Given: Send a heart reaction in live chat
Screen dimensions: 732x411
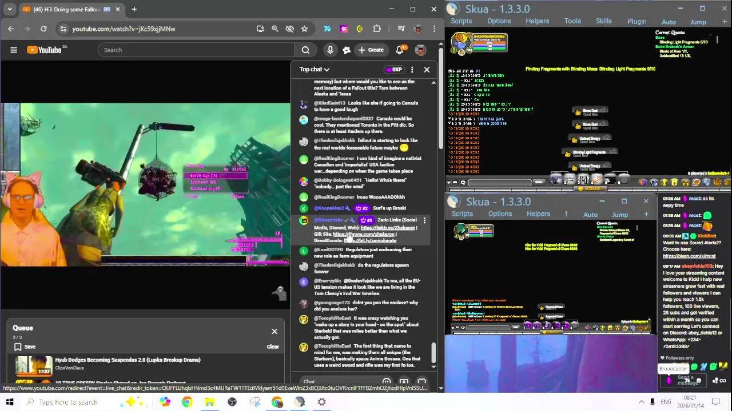Looking at the screenshot, I should pos(421,382).
